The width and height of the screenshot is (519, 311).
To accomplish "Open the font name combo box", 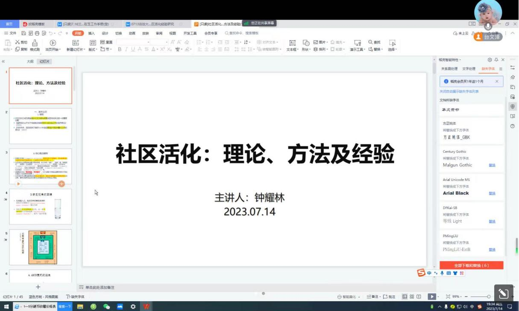I will tap(133, 42).
